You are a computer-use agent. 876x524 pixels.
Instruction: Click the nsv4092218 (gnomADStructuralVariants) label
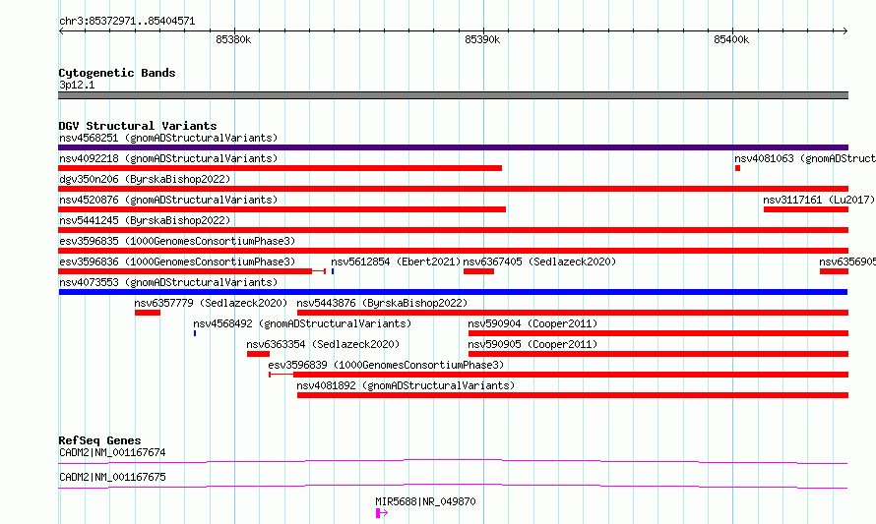[x=168, y=158]
